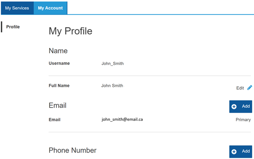This screenshot has height=159, width=254.
Task: Click the Phone Number section heading
Action: tap(73, 150)
